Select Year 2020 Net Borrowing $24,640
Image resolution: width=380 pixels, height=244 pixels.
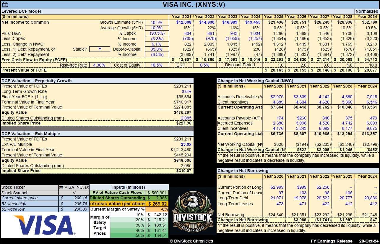(276, 215)
